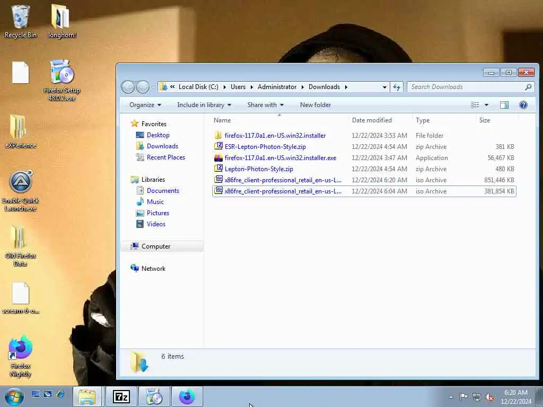Click Windows Explorer taskbar button

(x=87, y=396)
